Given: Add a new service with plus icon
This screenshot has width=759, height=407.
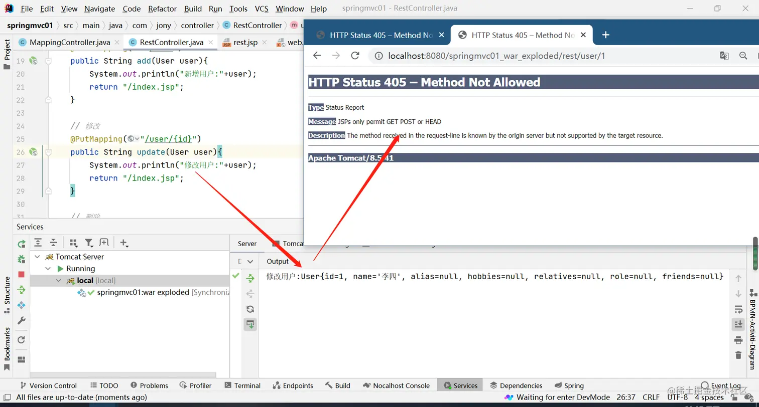Looking at the screenshot, I should point(124,243).
